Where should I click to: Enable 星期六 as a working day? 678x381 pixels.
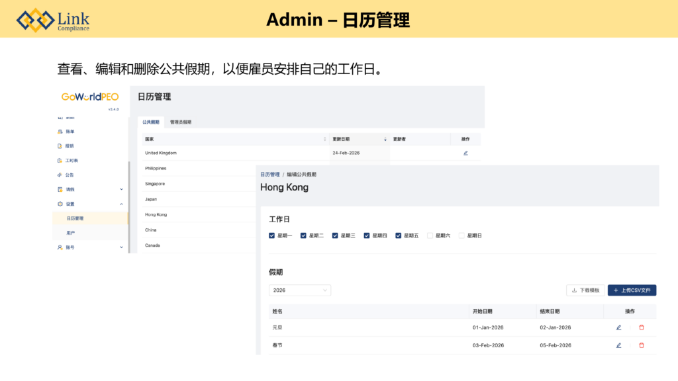click(x=430, y=235)
